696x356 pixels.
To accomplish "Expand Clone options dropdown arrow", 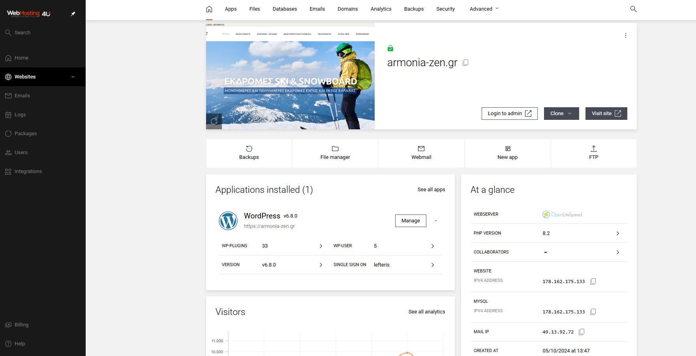I will [x=570, y=114].
